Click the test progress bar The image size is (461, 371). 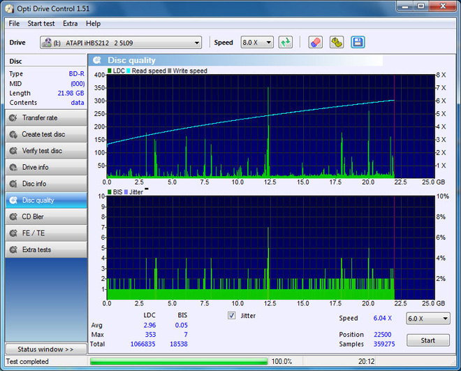(x=179, y=362)
